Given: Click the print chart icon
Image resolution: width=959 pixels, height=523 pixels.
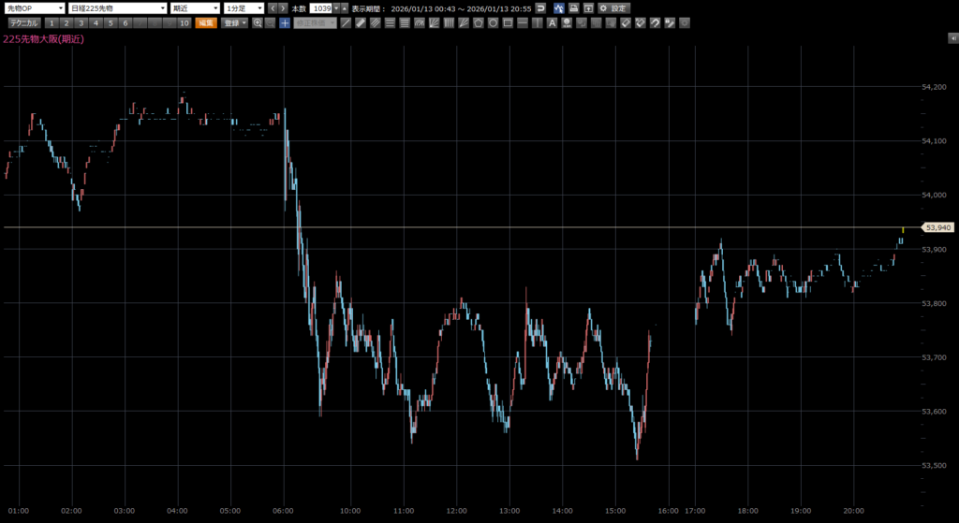Looking at the screenshot, I should [573, 7].
